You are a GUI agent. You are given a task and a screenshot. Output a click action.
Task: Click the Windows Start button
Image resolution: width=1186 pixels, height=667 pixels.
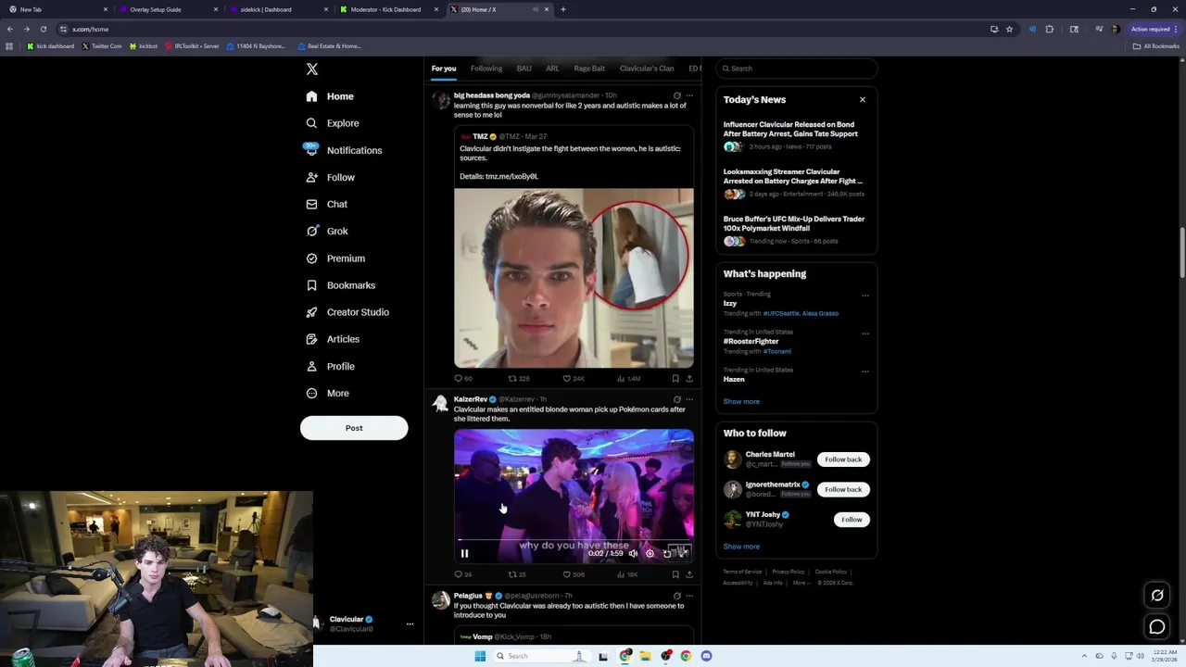coord(480,656)
